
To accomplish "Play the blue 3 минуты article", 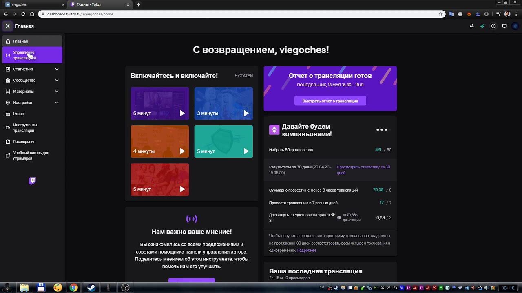I will (x=223, y=103).
